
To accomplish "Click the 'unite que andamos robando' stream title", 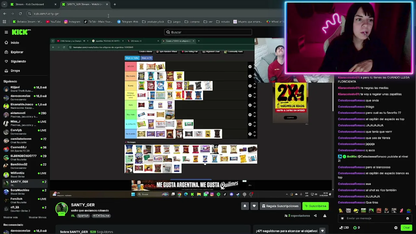I will [x=90, y=211].
